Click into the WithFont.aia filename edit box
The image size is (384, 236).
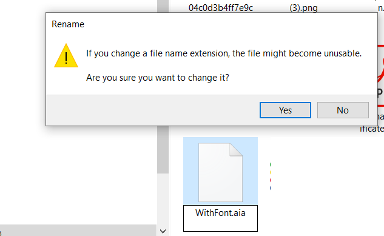(220, 218)
